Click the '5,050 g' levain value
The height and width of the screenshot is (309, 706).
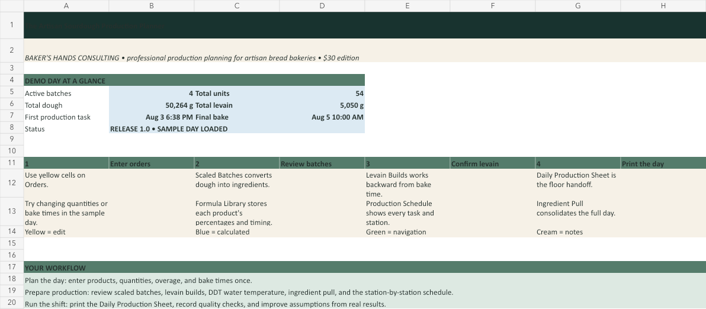click(x=322, y=105)
